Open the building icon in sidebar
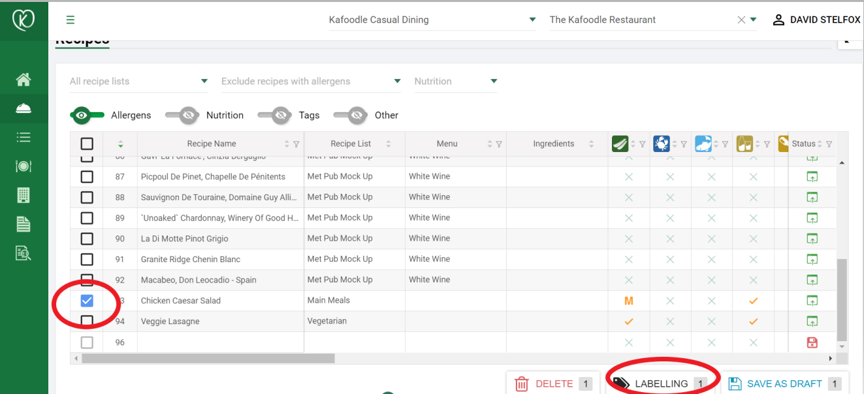This screenshot has height=394, width=864. [24, 194]
